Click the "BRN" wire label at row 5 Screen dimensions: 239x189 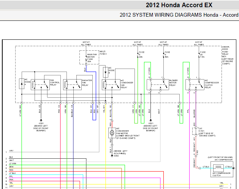pos(11,167)
